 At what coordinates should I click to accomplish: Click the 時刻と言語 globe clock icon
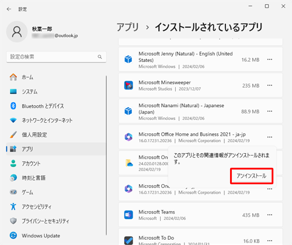(13, 178)
